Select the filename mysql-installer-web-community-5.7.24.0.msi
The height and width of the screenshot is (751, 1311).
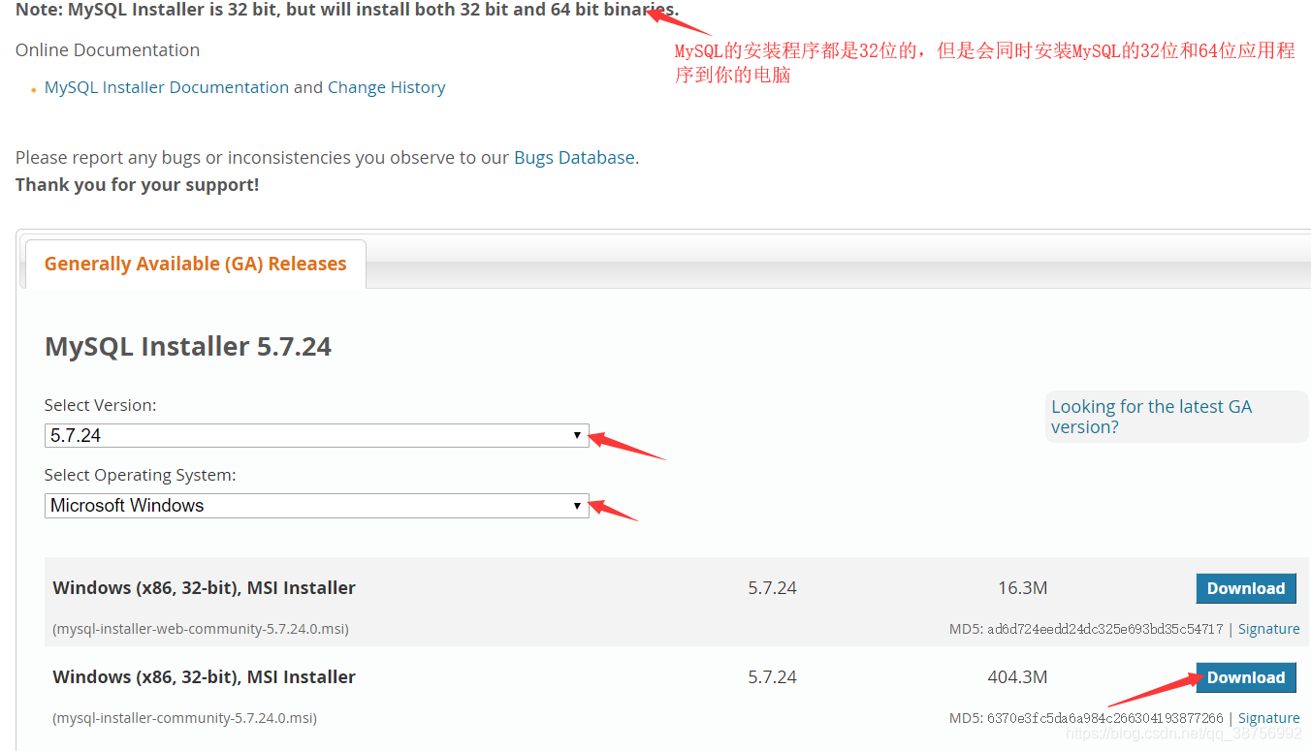(x=201, y=629)
